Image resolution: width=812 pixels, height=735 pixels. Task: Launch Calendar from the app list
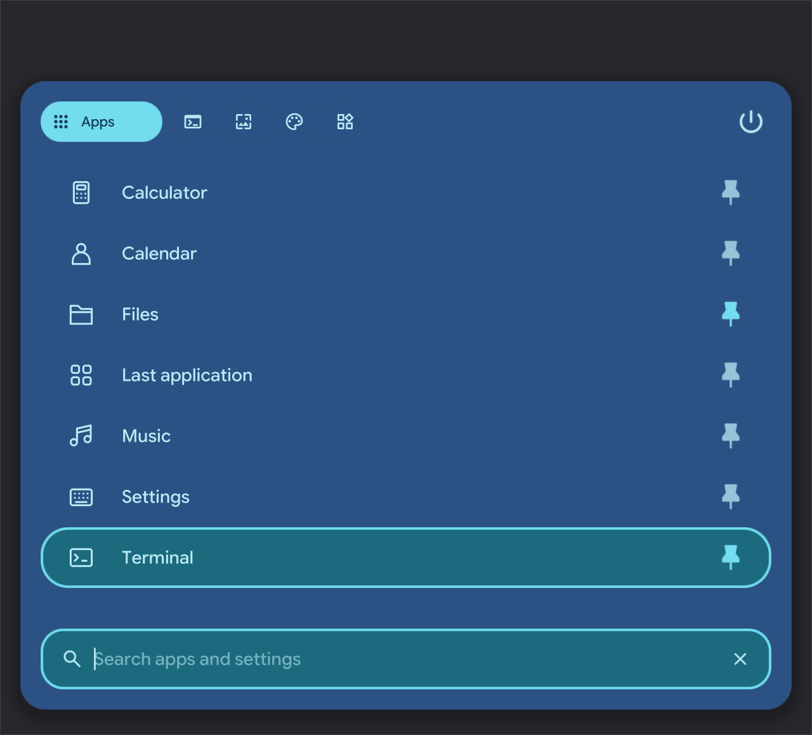pyautogui.click(x=406, y=253)
